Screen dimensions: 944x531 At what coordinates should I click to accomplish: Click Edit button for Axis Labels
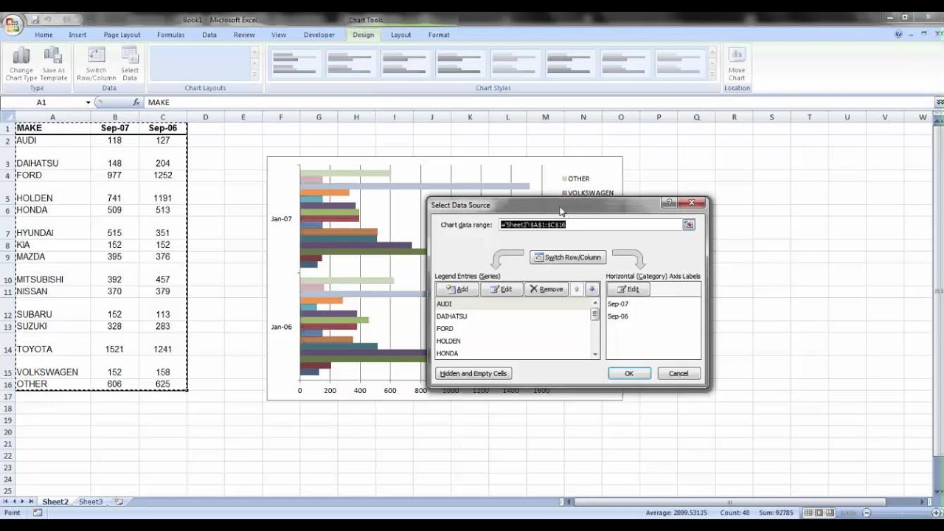tap(628, 289)
